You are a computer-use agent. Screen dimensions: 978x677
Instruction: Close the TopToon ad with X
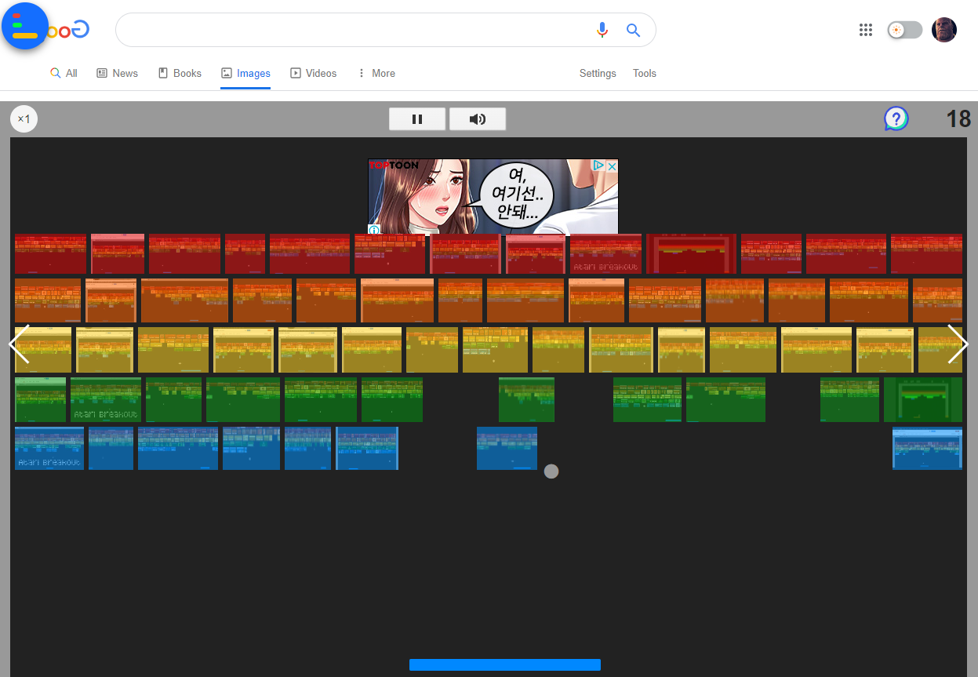point(613,166)
